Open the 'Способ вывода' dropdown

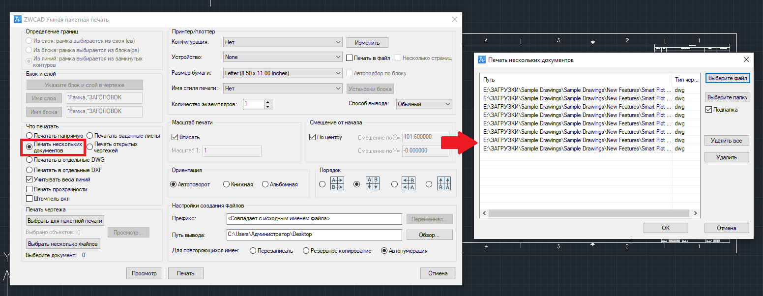click(425, 104)
